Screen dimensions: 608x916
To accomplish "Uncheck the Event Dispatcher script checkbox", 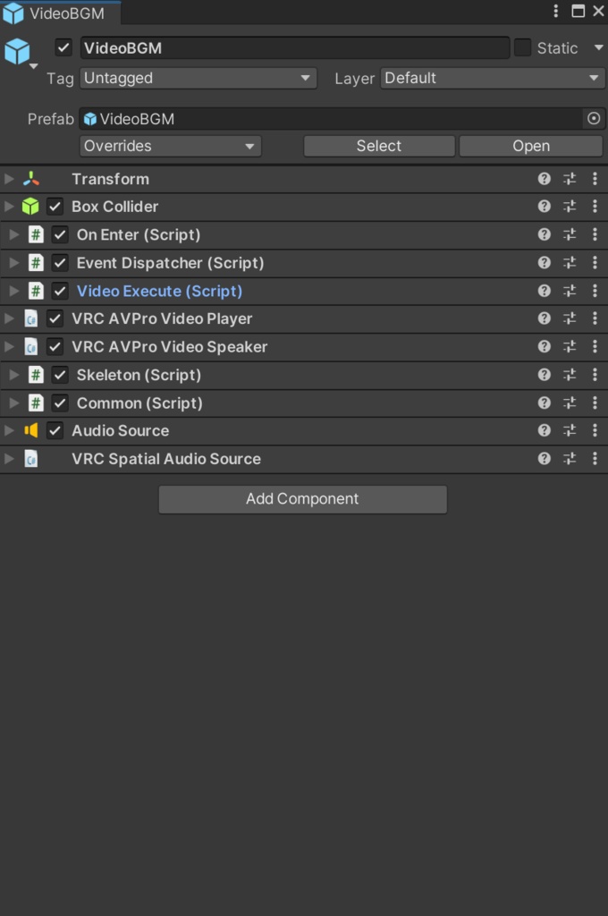I will tap(60, 263).
